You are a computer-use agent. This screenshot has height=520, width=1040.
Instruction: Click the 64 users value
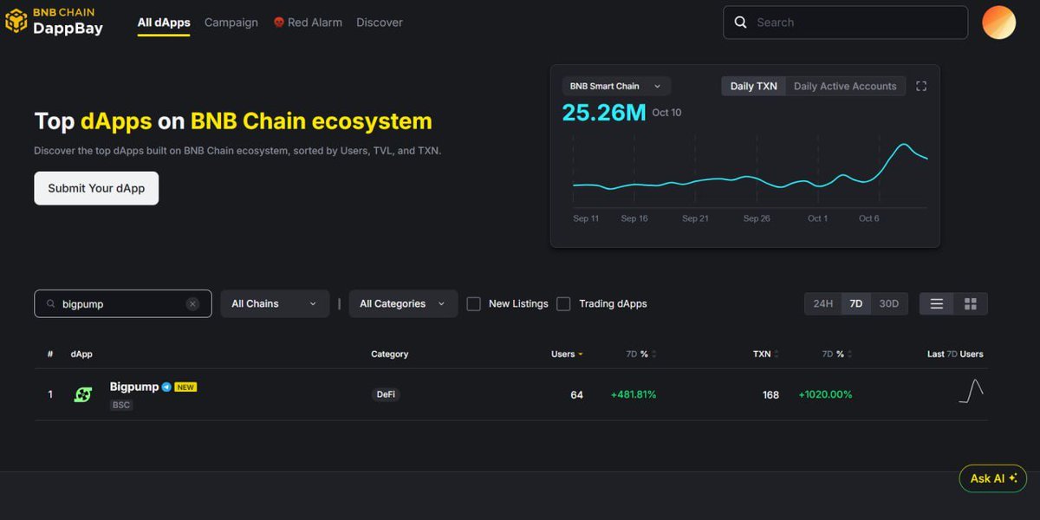577,395
